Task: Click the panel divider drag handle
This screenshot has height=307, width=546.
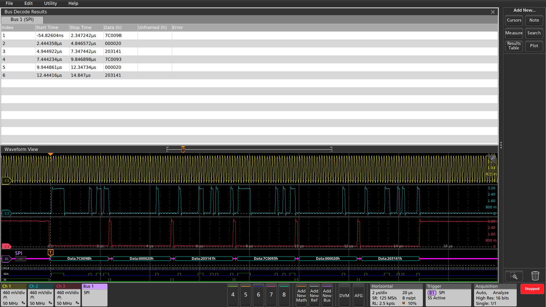Action: pyautogui.click(x=501, y=145)
